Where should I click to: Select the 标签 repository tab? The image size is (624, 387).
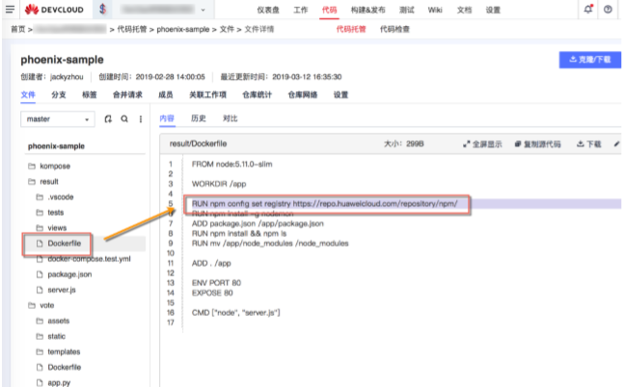coord(89,94)
